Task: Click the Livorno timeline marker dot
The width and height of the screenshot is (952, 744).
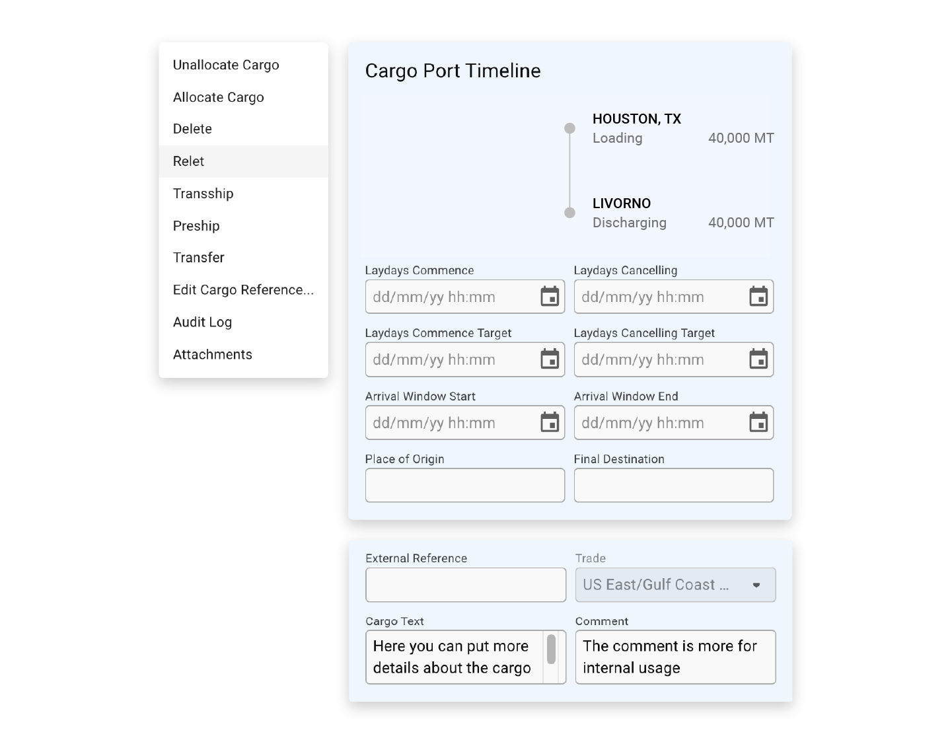Action: click(x=569, y=213)
